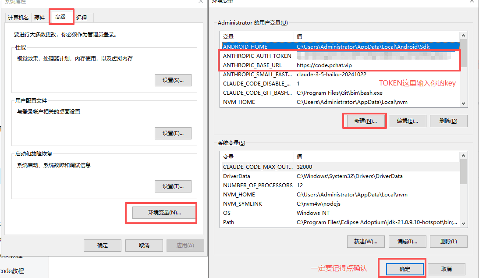Click 删除(D) to delete the user variable
The height and width of the screenshot is (278, 479).
448,121
